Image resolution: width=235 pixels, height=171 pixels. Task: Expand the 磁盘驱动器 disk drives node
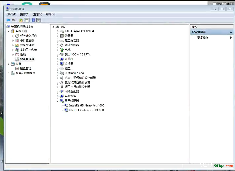point(58,40)
